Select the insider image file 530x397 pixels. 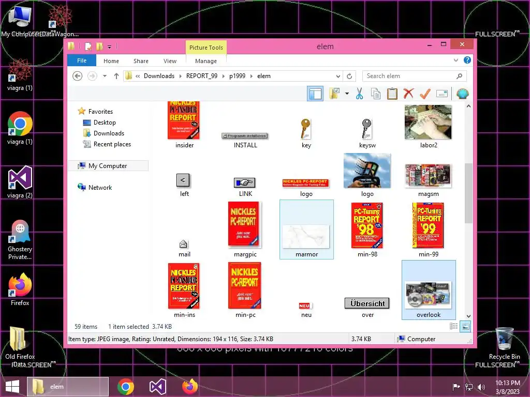pyautogui.click(x=184, y=124)
